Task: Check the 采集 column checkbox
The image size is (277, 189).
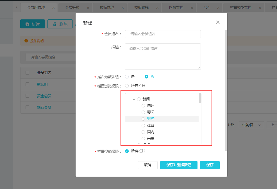Action: [143, 139]
